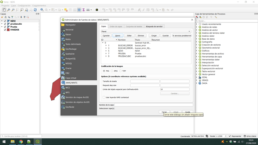258x145 pixels.
Task: Click the Sentinel Hub plugin icon
Action: (x=97, y=10)
